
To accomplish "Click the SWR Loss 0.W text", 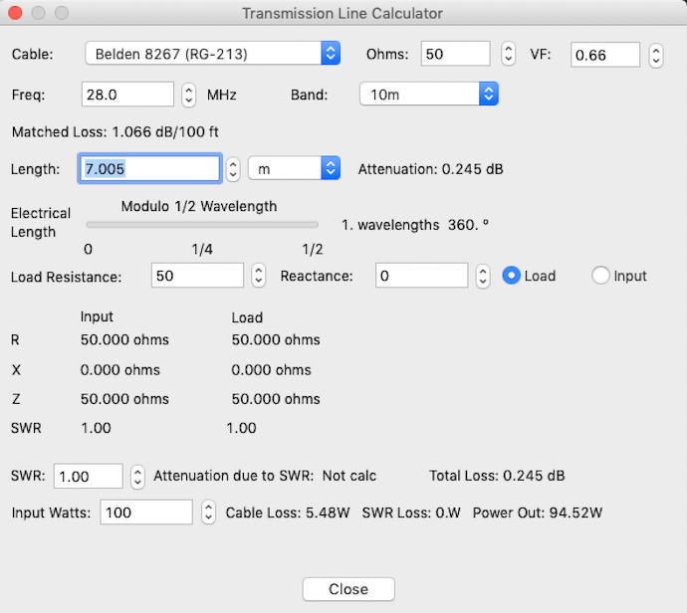I will [411, 512].
